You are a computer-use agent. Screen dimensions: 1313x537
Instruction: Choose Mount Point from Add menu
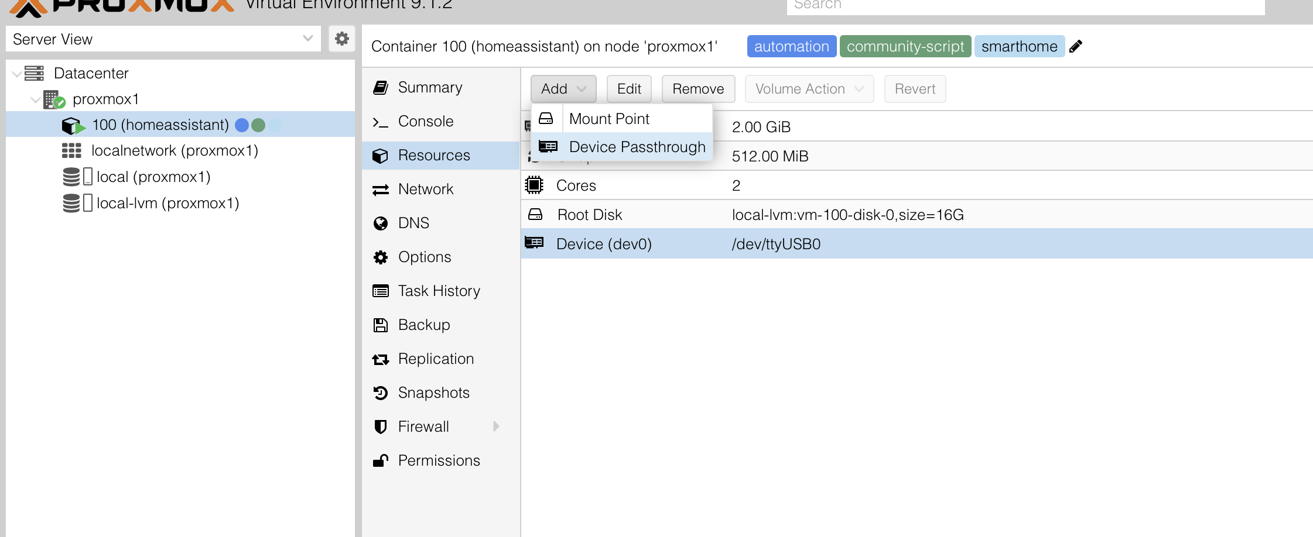click(609, 119)
